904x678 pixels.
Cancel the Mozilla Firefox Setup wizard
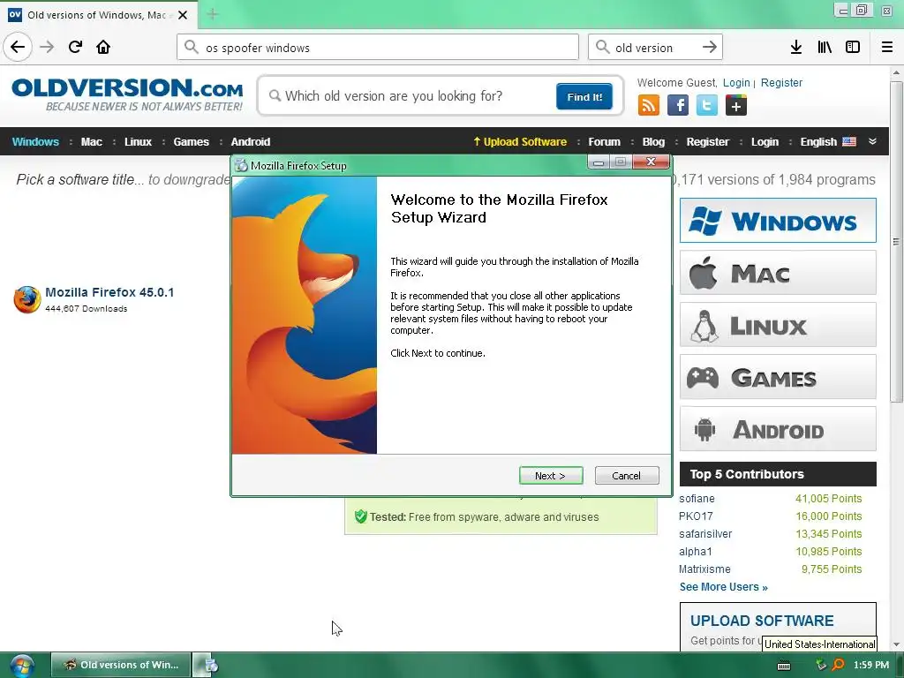[x=627, y=476]
